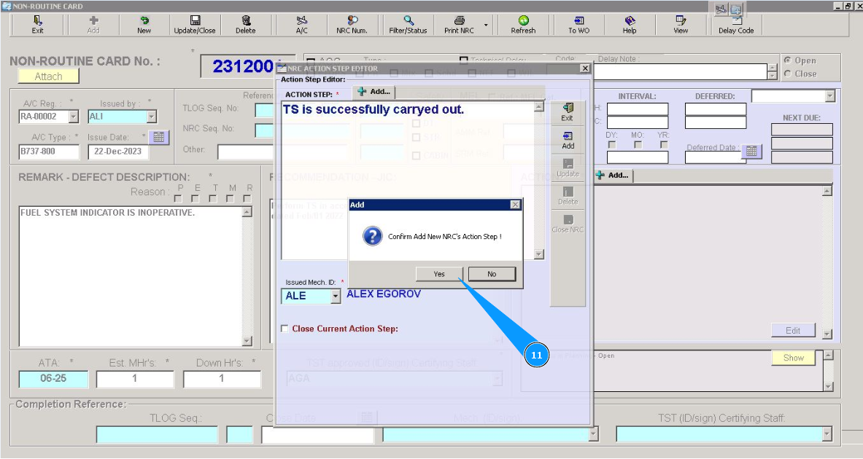863x459 pixels.
Task: Open TST Certifying Staff dropdown in Completion Reference
Action: [827, 434]
